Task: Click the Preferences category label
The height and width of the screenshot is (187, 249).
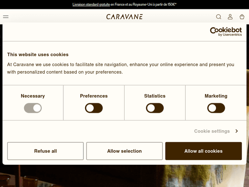Action: (x=94, y=96)
